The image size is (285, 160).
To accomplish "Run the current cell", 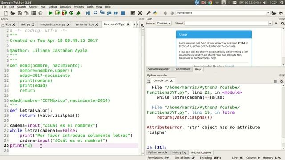I will pyautogui.click(x=57, y=13).
